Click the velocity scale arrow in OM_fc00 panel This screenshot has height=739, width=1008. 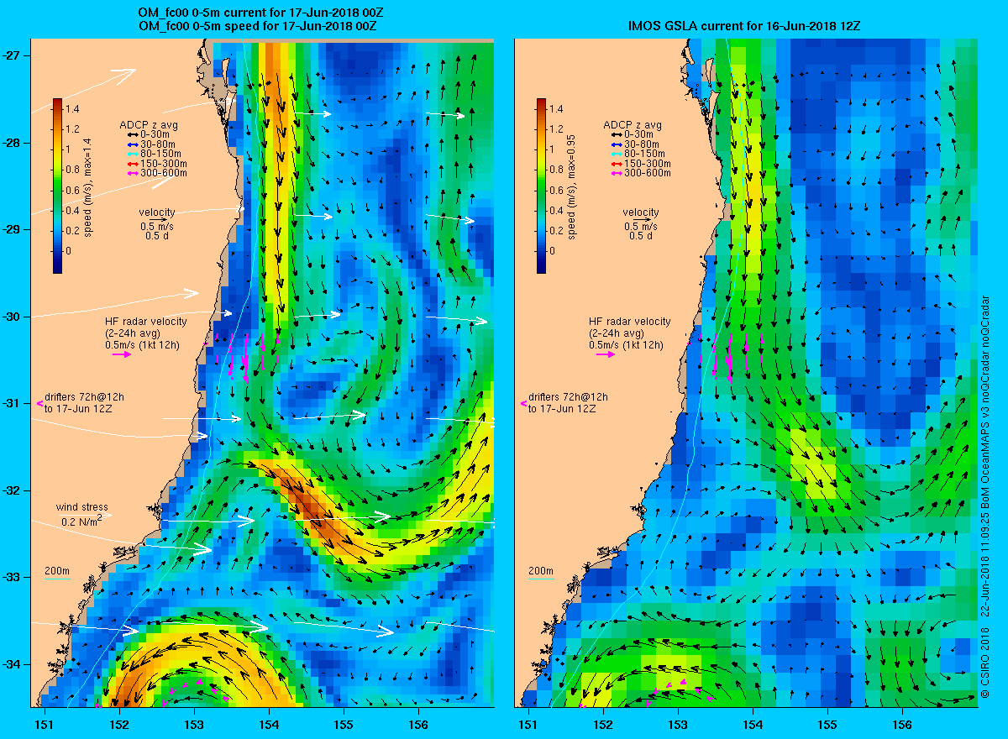(157, 220)
